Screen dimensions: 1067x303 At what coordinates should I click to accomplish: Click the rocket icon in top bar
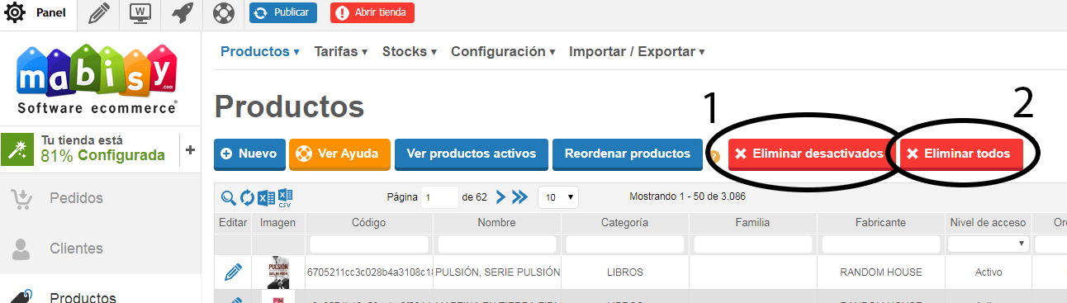point(182,12)
